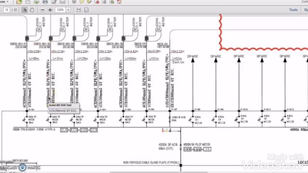The height and width of the screenshot is (173, 308).
Task: Click the AutoCAD SHX Text tooltip
Action: pos(64,108)
